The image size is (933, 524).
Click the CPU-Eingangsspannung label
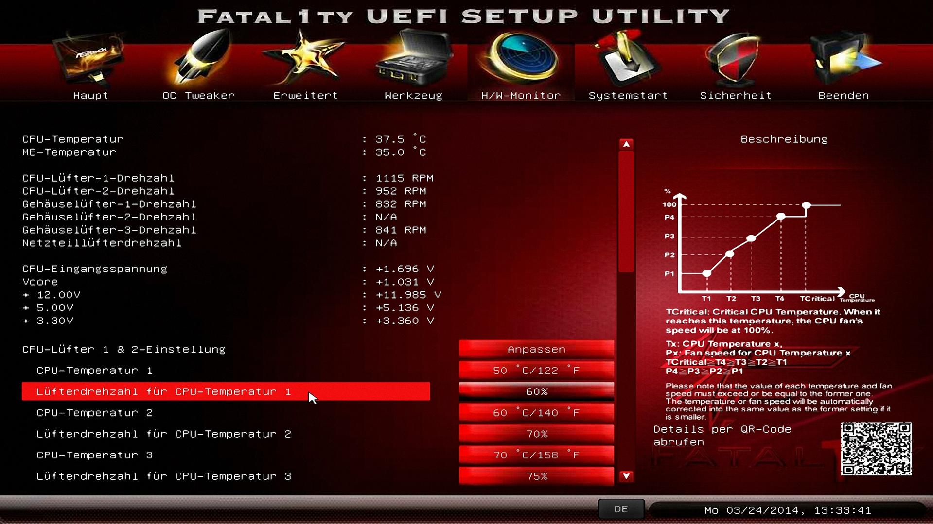coord(95,269)
